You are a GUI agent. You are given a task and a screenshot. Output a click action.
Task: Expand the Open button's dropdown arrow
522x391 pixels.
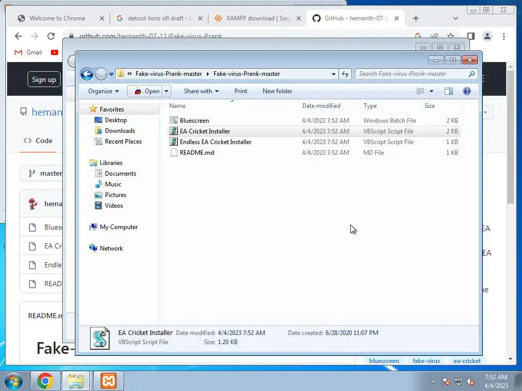(167, 91)
